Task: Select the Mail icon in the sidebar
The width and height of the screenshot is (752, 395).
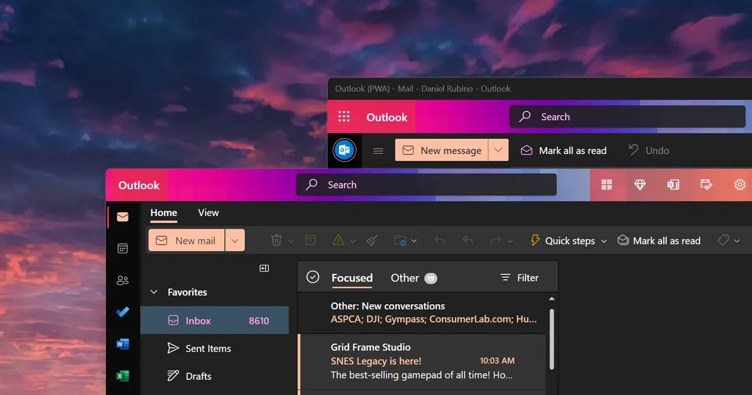Action: [122, 216]
